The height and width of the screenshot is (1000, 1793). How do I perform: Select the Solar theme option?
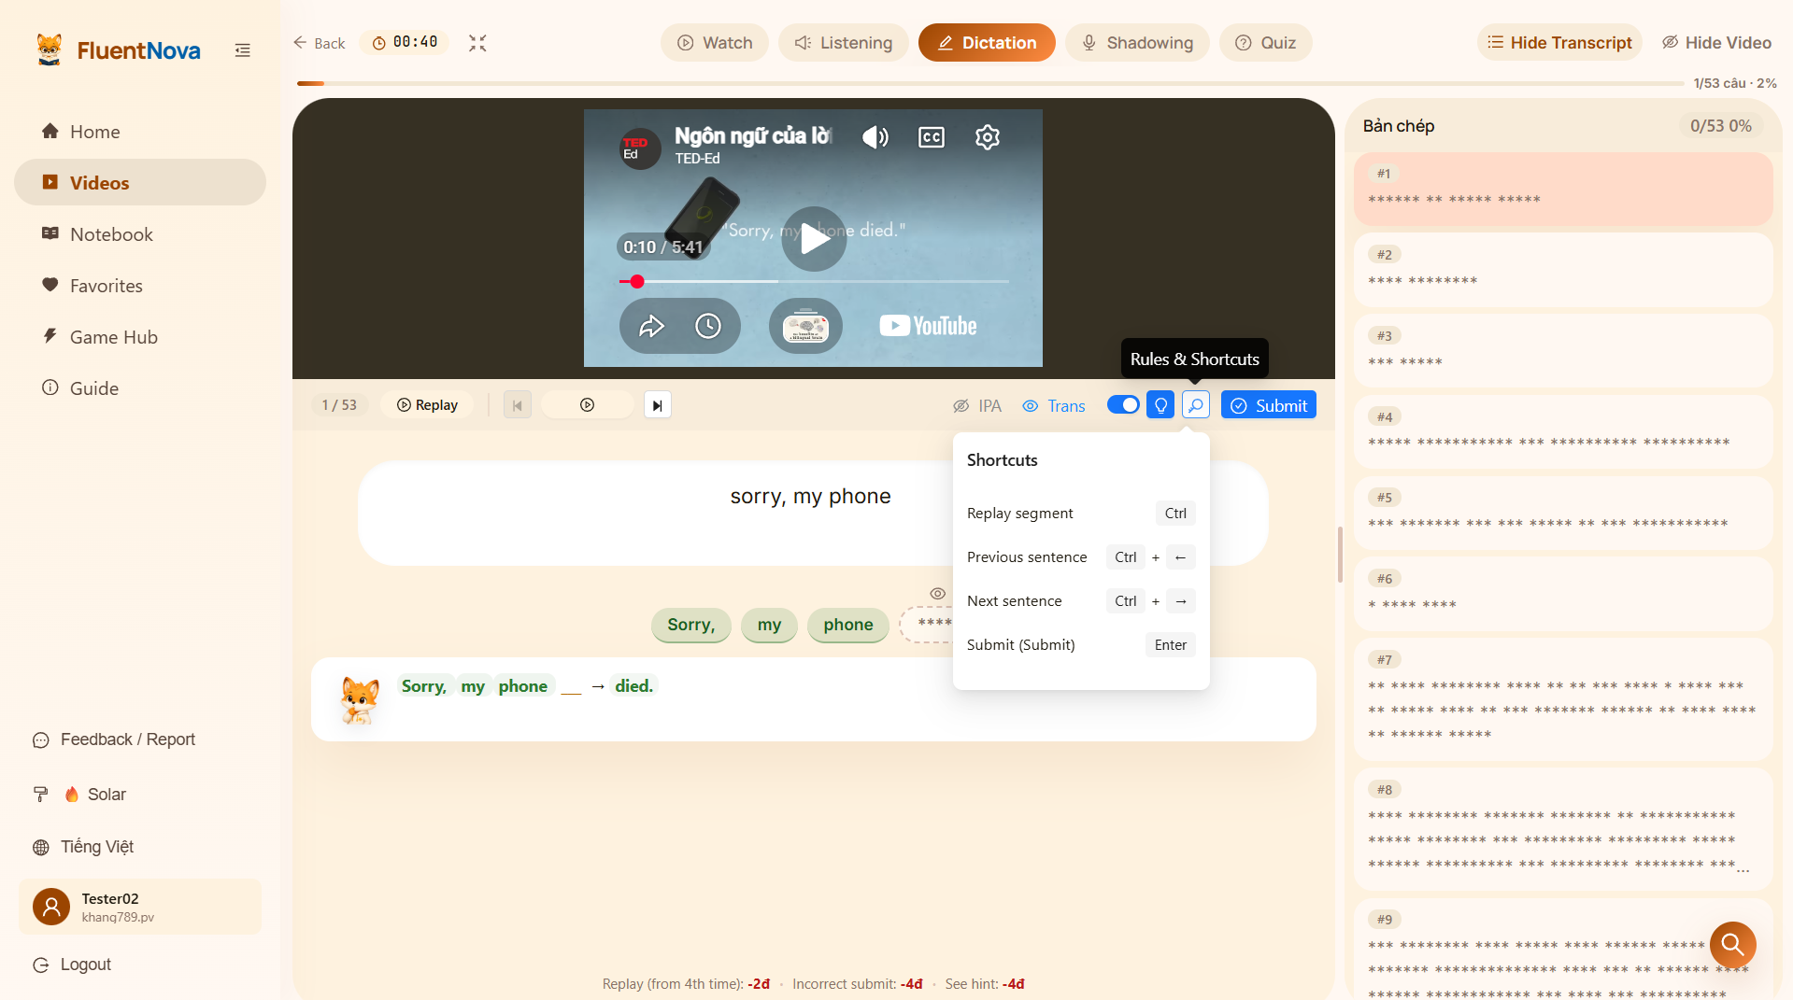point(80,795)
